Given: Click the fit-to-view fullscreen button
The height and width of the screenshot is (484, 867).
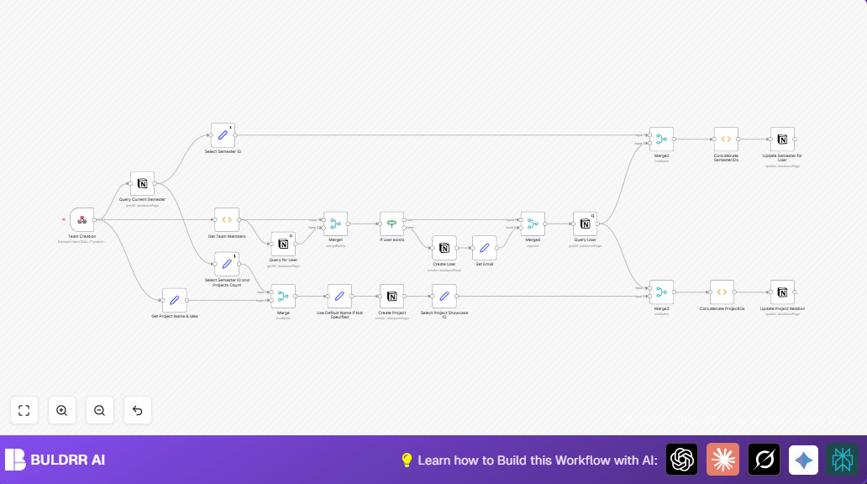Looking at the screenshot, I should (x=24, y=410).
